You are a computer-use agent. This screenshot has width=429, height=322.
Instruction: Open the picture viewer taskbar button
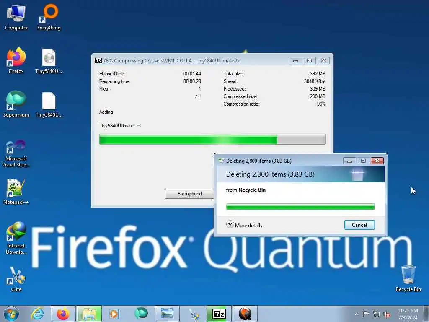pos(167,314)
